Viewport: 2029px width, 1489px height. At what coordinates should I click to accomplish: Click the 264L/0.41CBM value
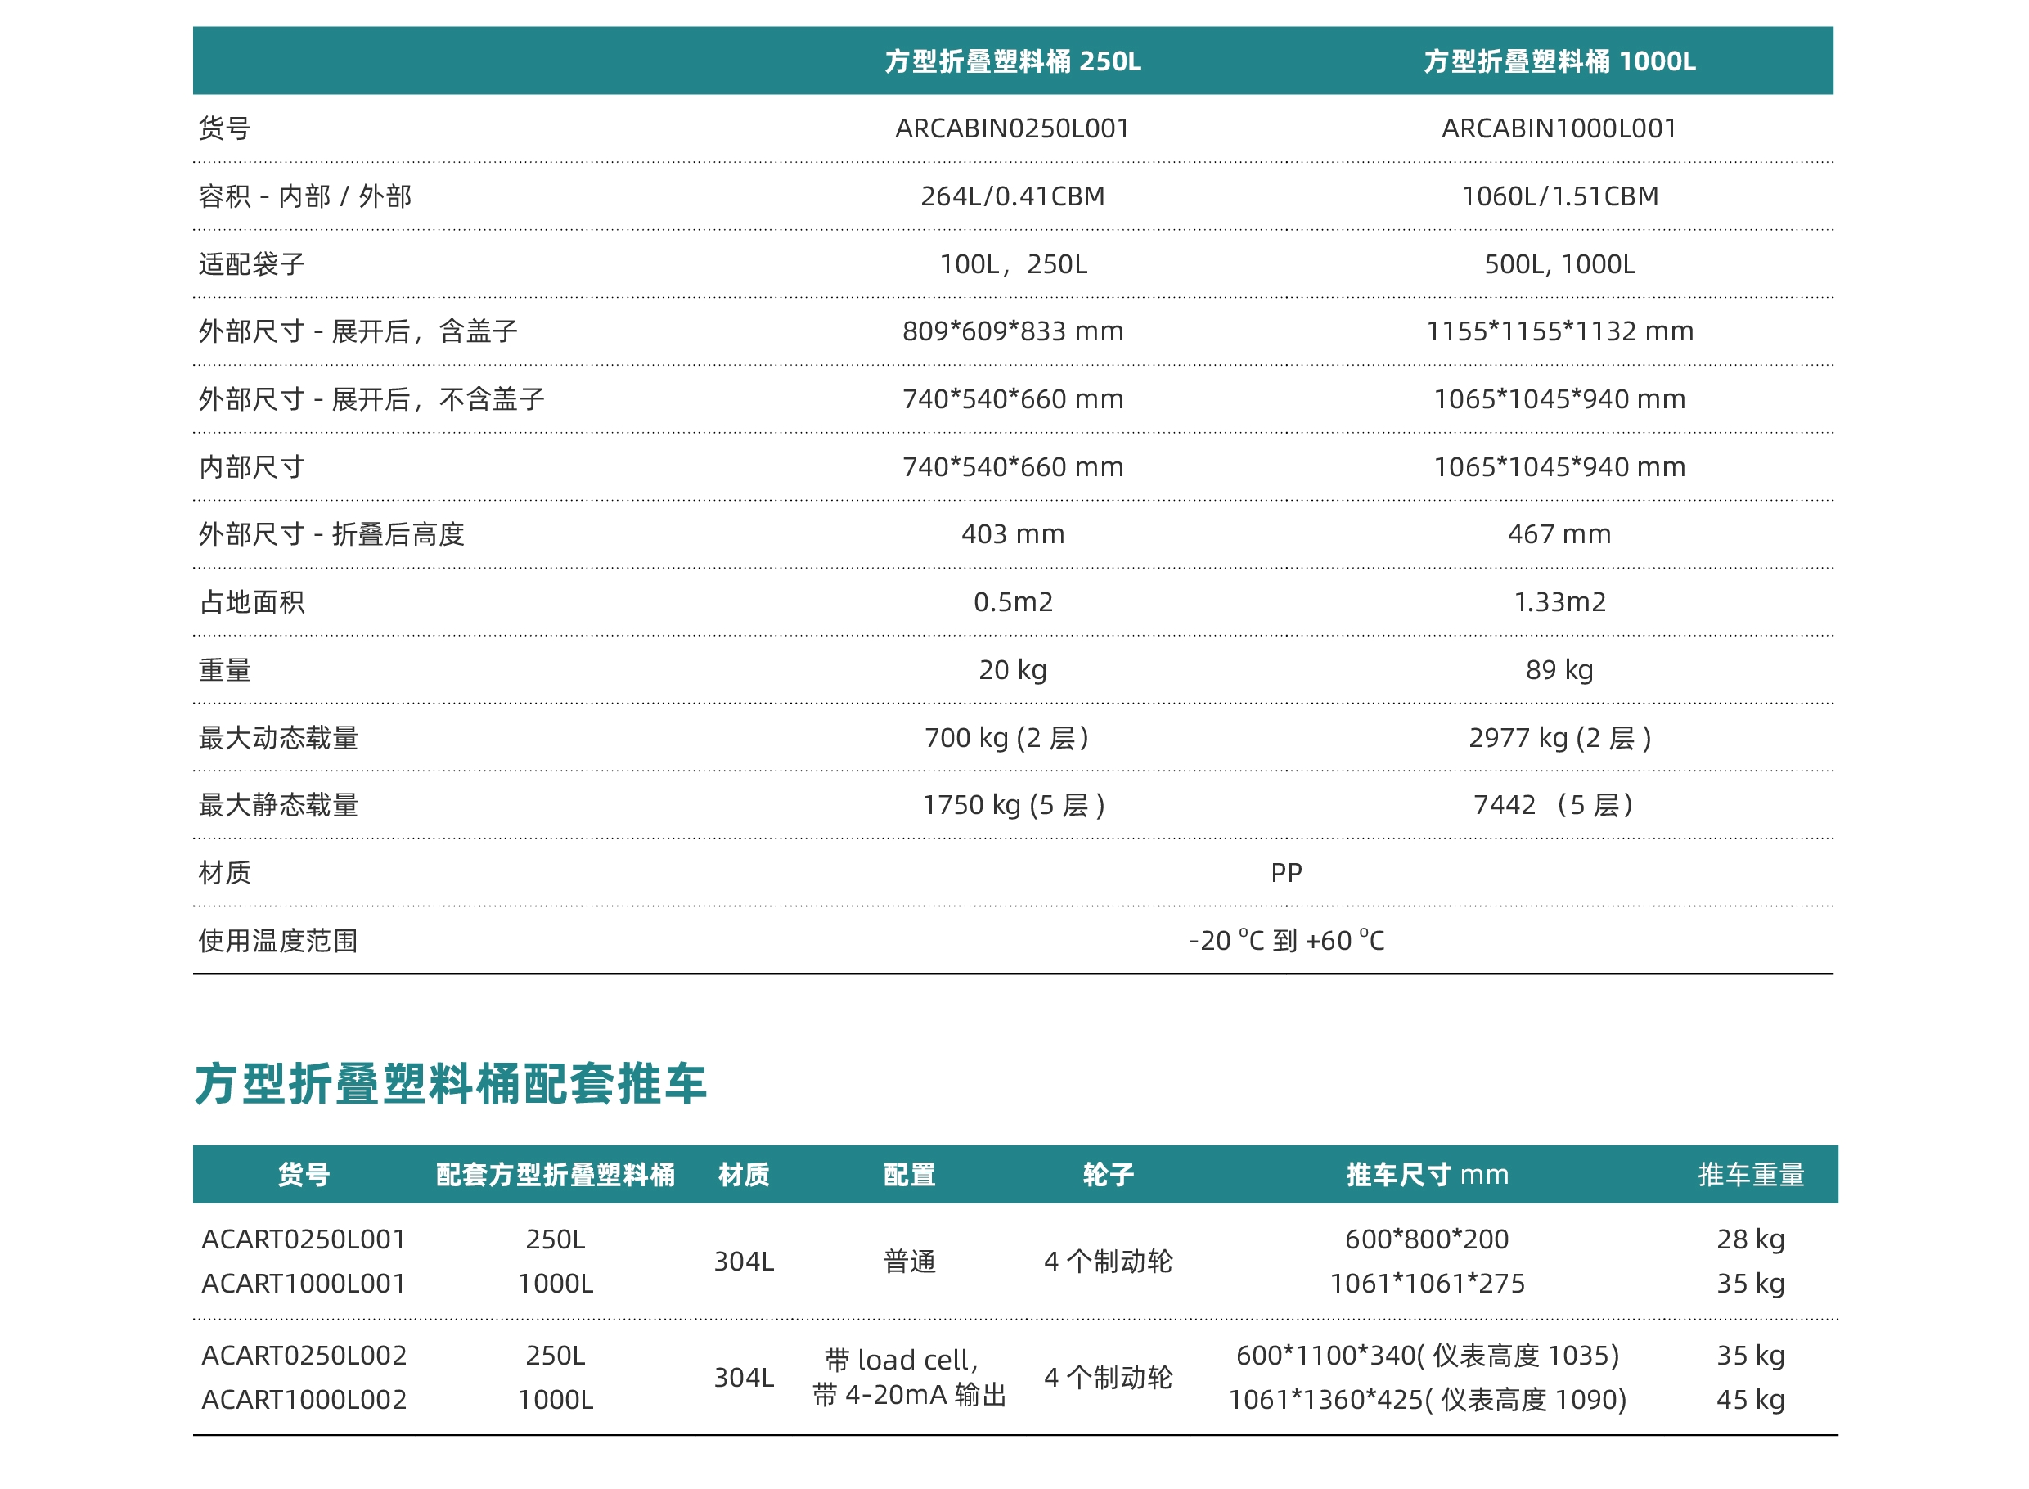pyautogui.click(x=1012, y=196)
